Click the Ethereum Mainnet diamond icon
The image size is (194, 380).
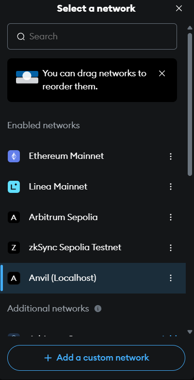click(x=14, y=156)
